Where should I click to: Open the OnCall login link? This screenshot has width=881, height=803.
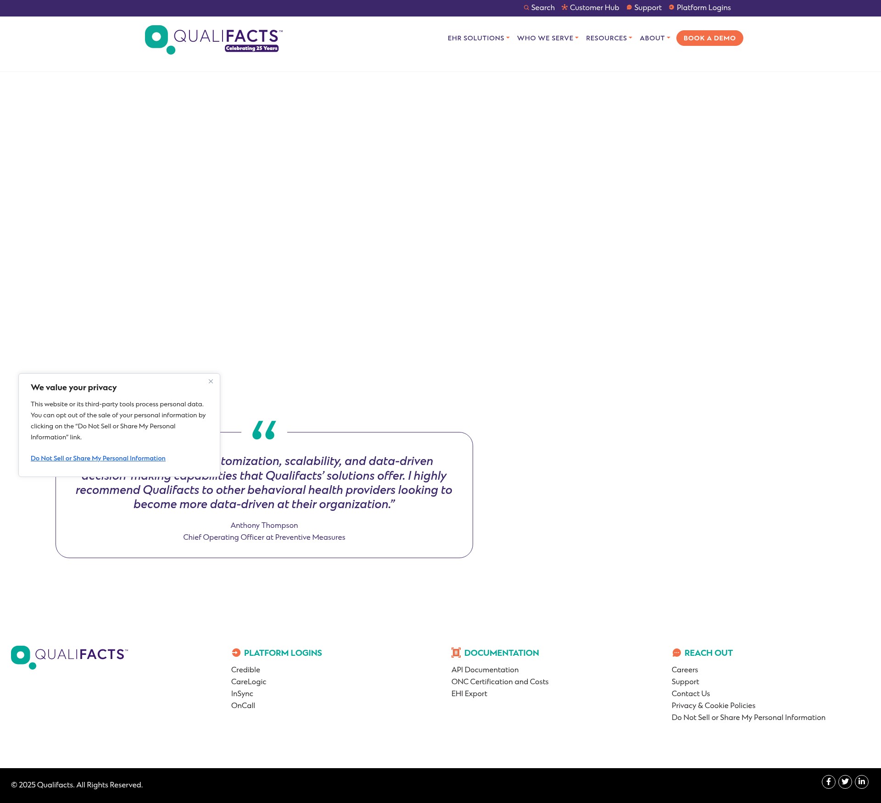243,705
